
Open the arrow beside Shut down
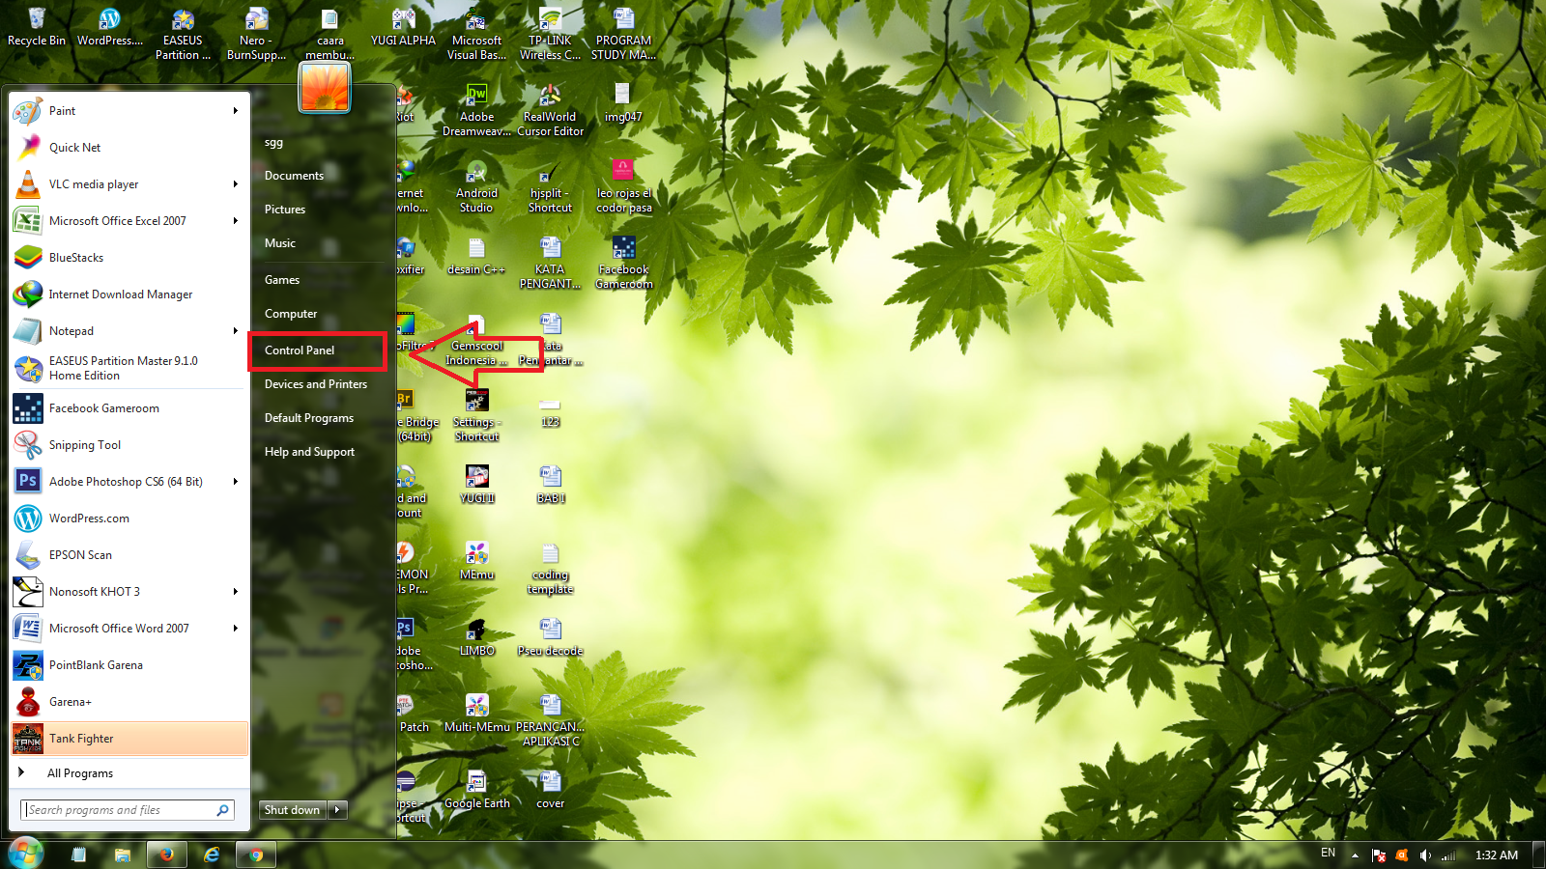(x=337, y=810)
